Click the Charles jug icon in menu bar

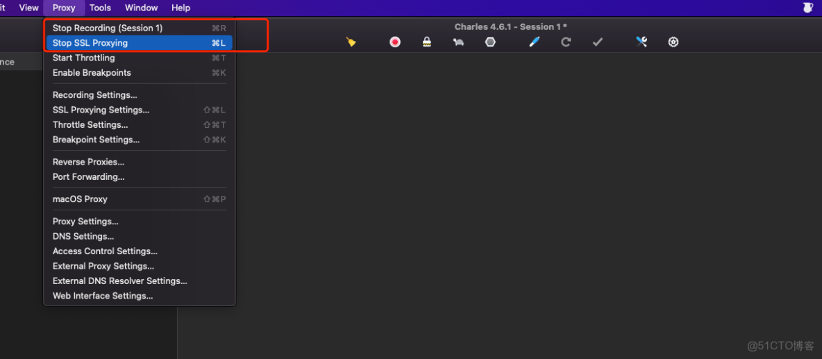pos(808,8)
